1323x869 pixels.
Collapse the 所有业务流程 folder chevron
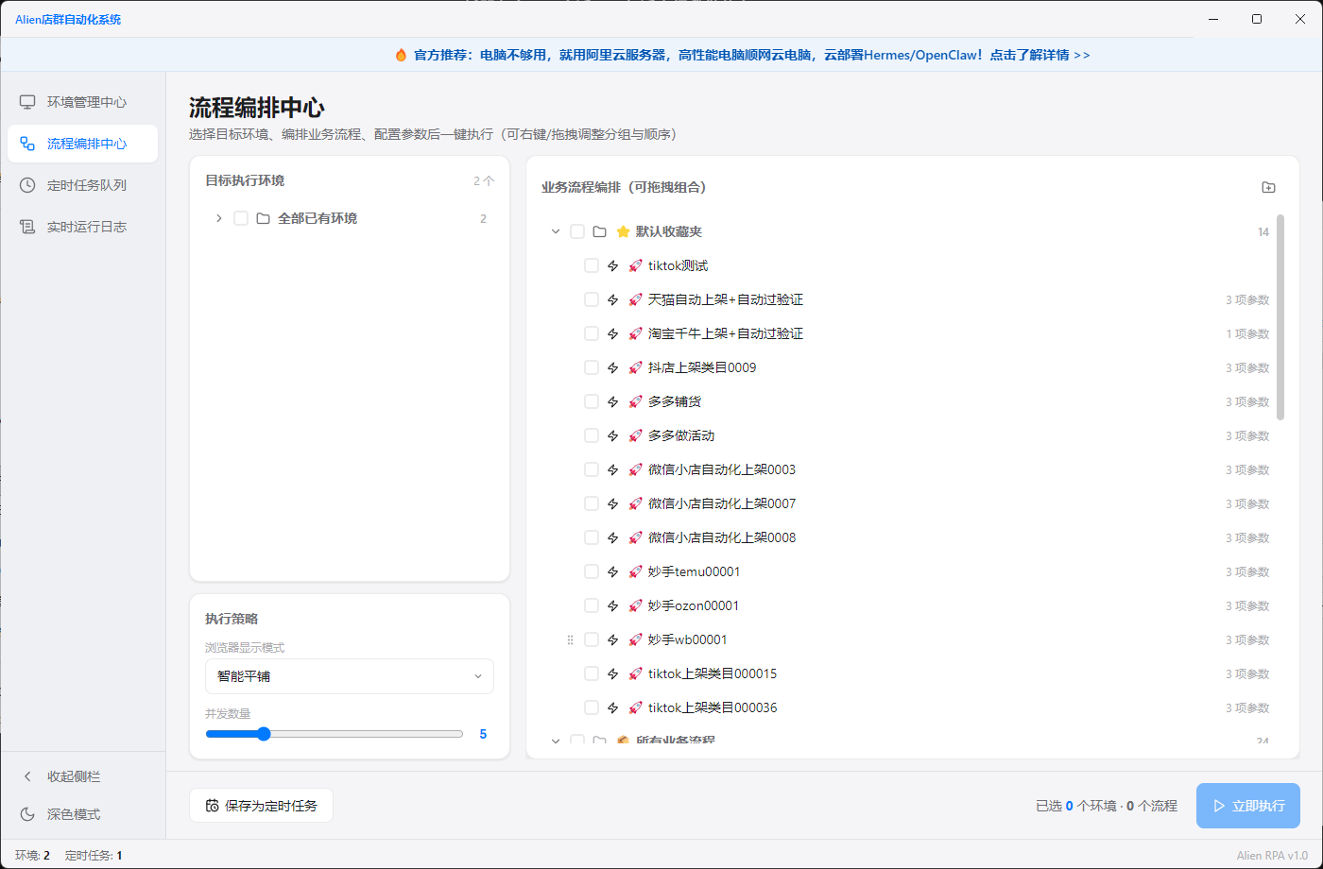tap(556, 741)
